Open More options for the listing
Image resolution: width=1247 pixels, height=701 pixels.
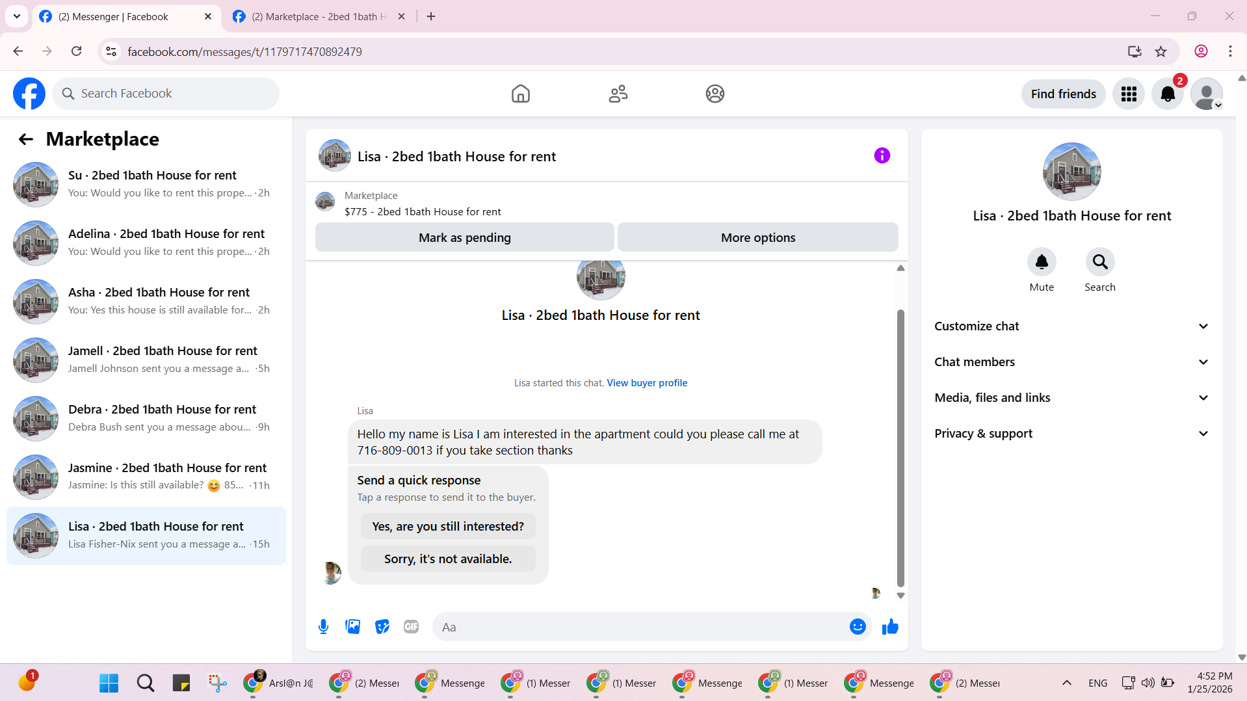pyautogui.click(x=758, y=237)
